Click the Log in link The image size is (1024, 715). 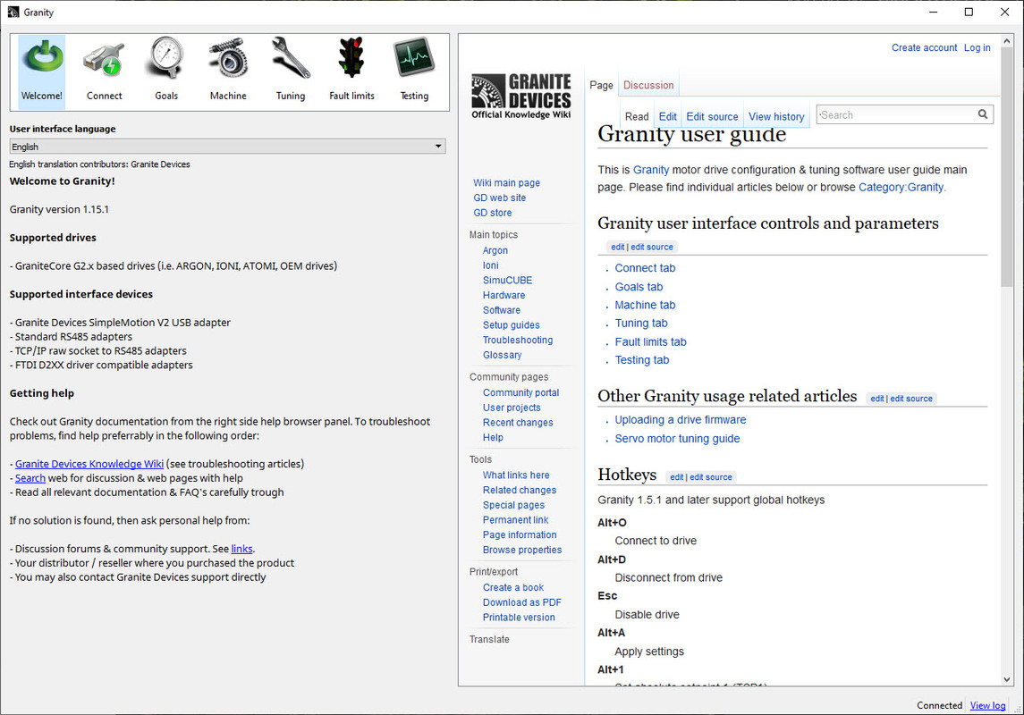(977, 47)
